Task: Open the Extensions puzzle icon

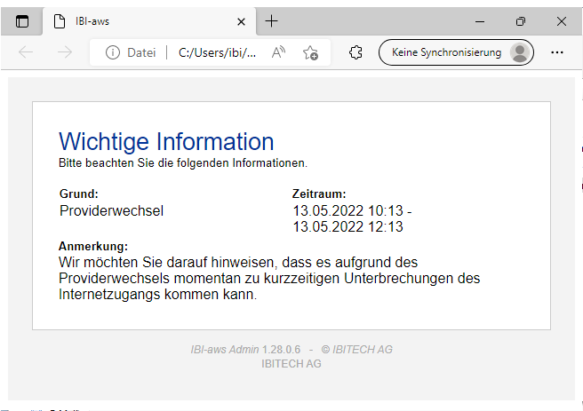Action: [x=355, y=52]
